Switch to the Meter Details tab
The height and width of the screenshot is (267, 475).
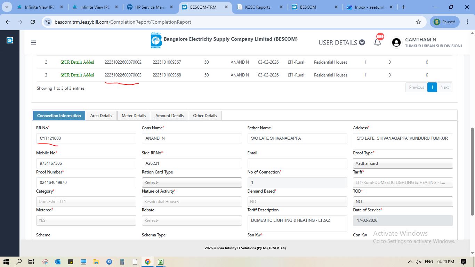point(134,116)
